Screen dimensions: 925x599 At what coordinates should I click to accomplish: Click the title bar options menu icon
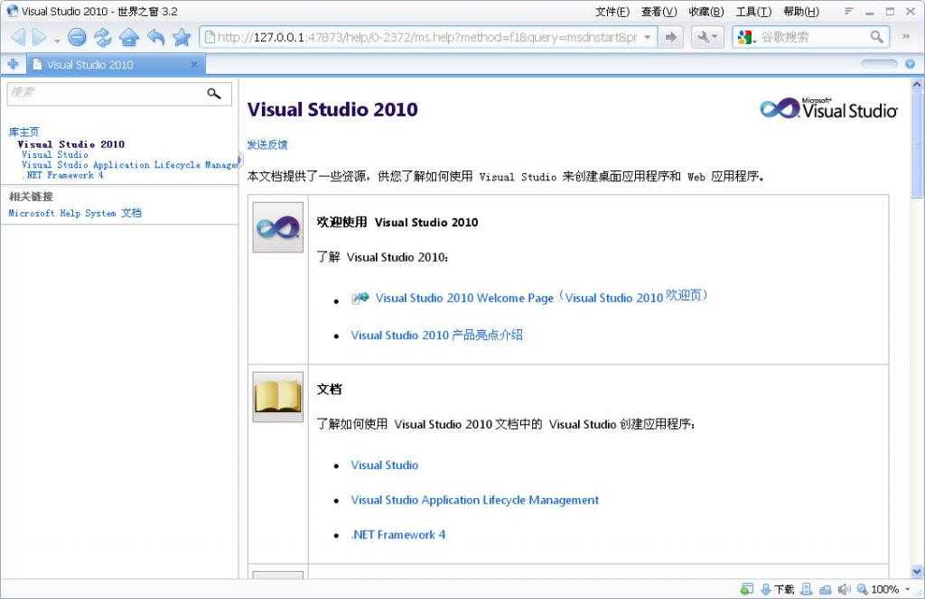coord(849,11)
